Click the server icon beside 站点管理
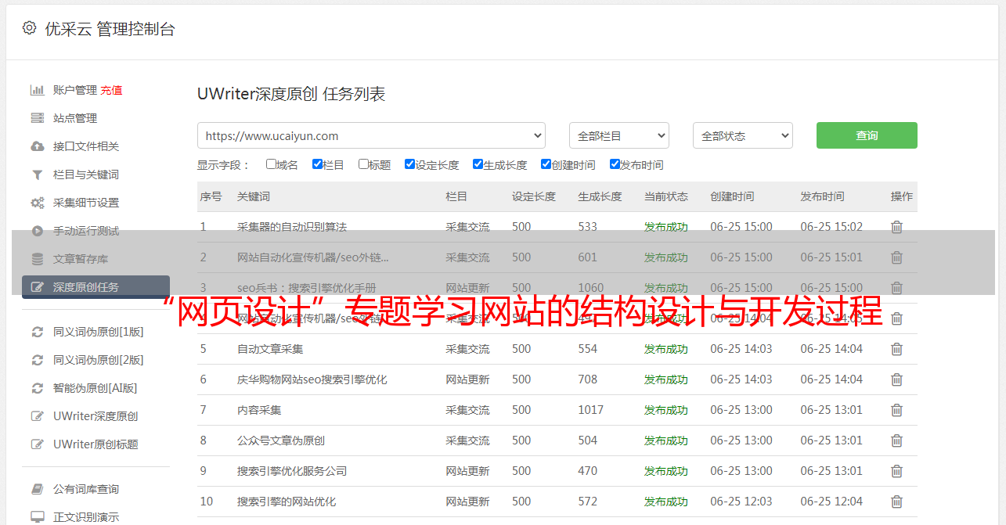This screenshot has width=1006, height=525. click(x=37, y=118)
